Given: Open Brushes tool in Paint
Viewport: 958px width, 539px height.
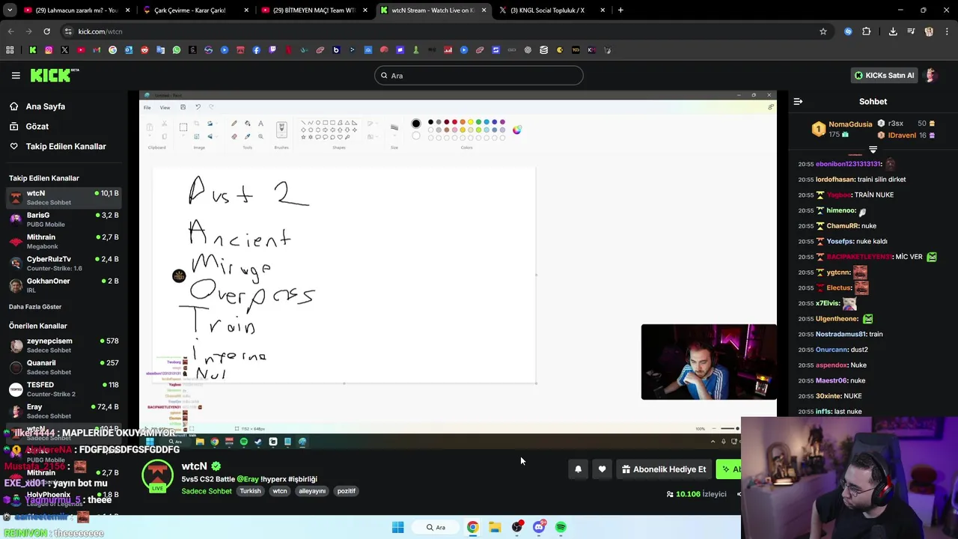Looking at the screenshot, I should (281, 130).
